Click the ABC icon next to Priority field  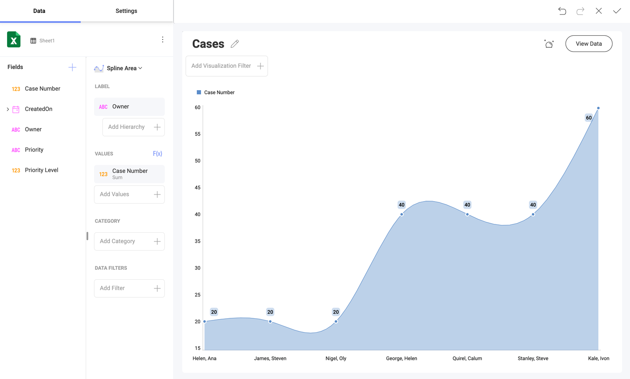tap(16, 150)
